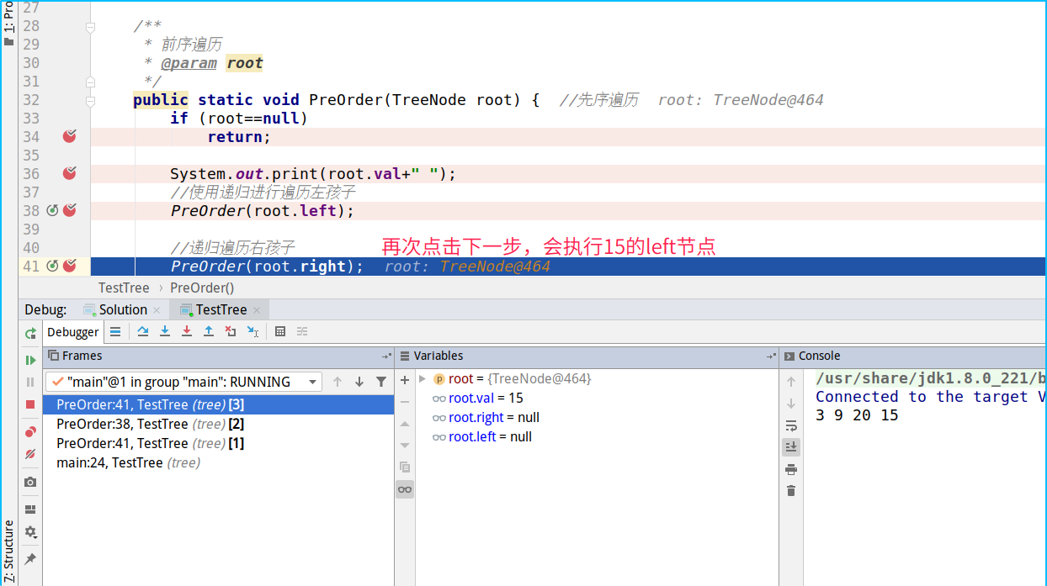The height and width of the screenshot is (586, 1047).
Task: Click the Step Over icon
Action: tap(143, 331)
